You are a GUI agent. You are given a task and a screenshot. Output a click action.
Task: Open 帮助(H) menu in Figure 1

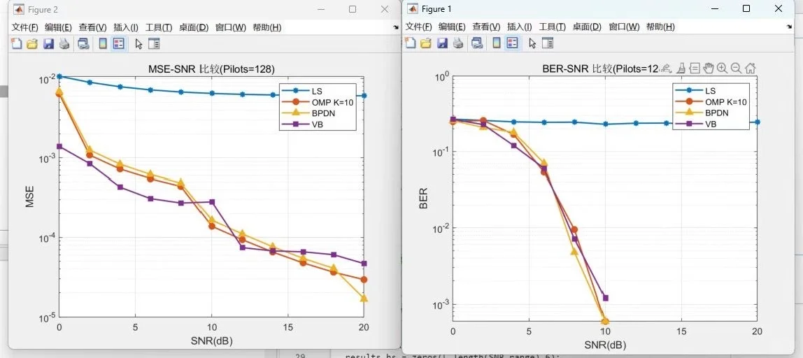(660, 27)
